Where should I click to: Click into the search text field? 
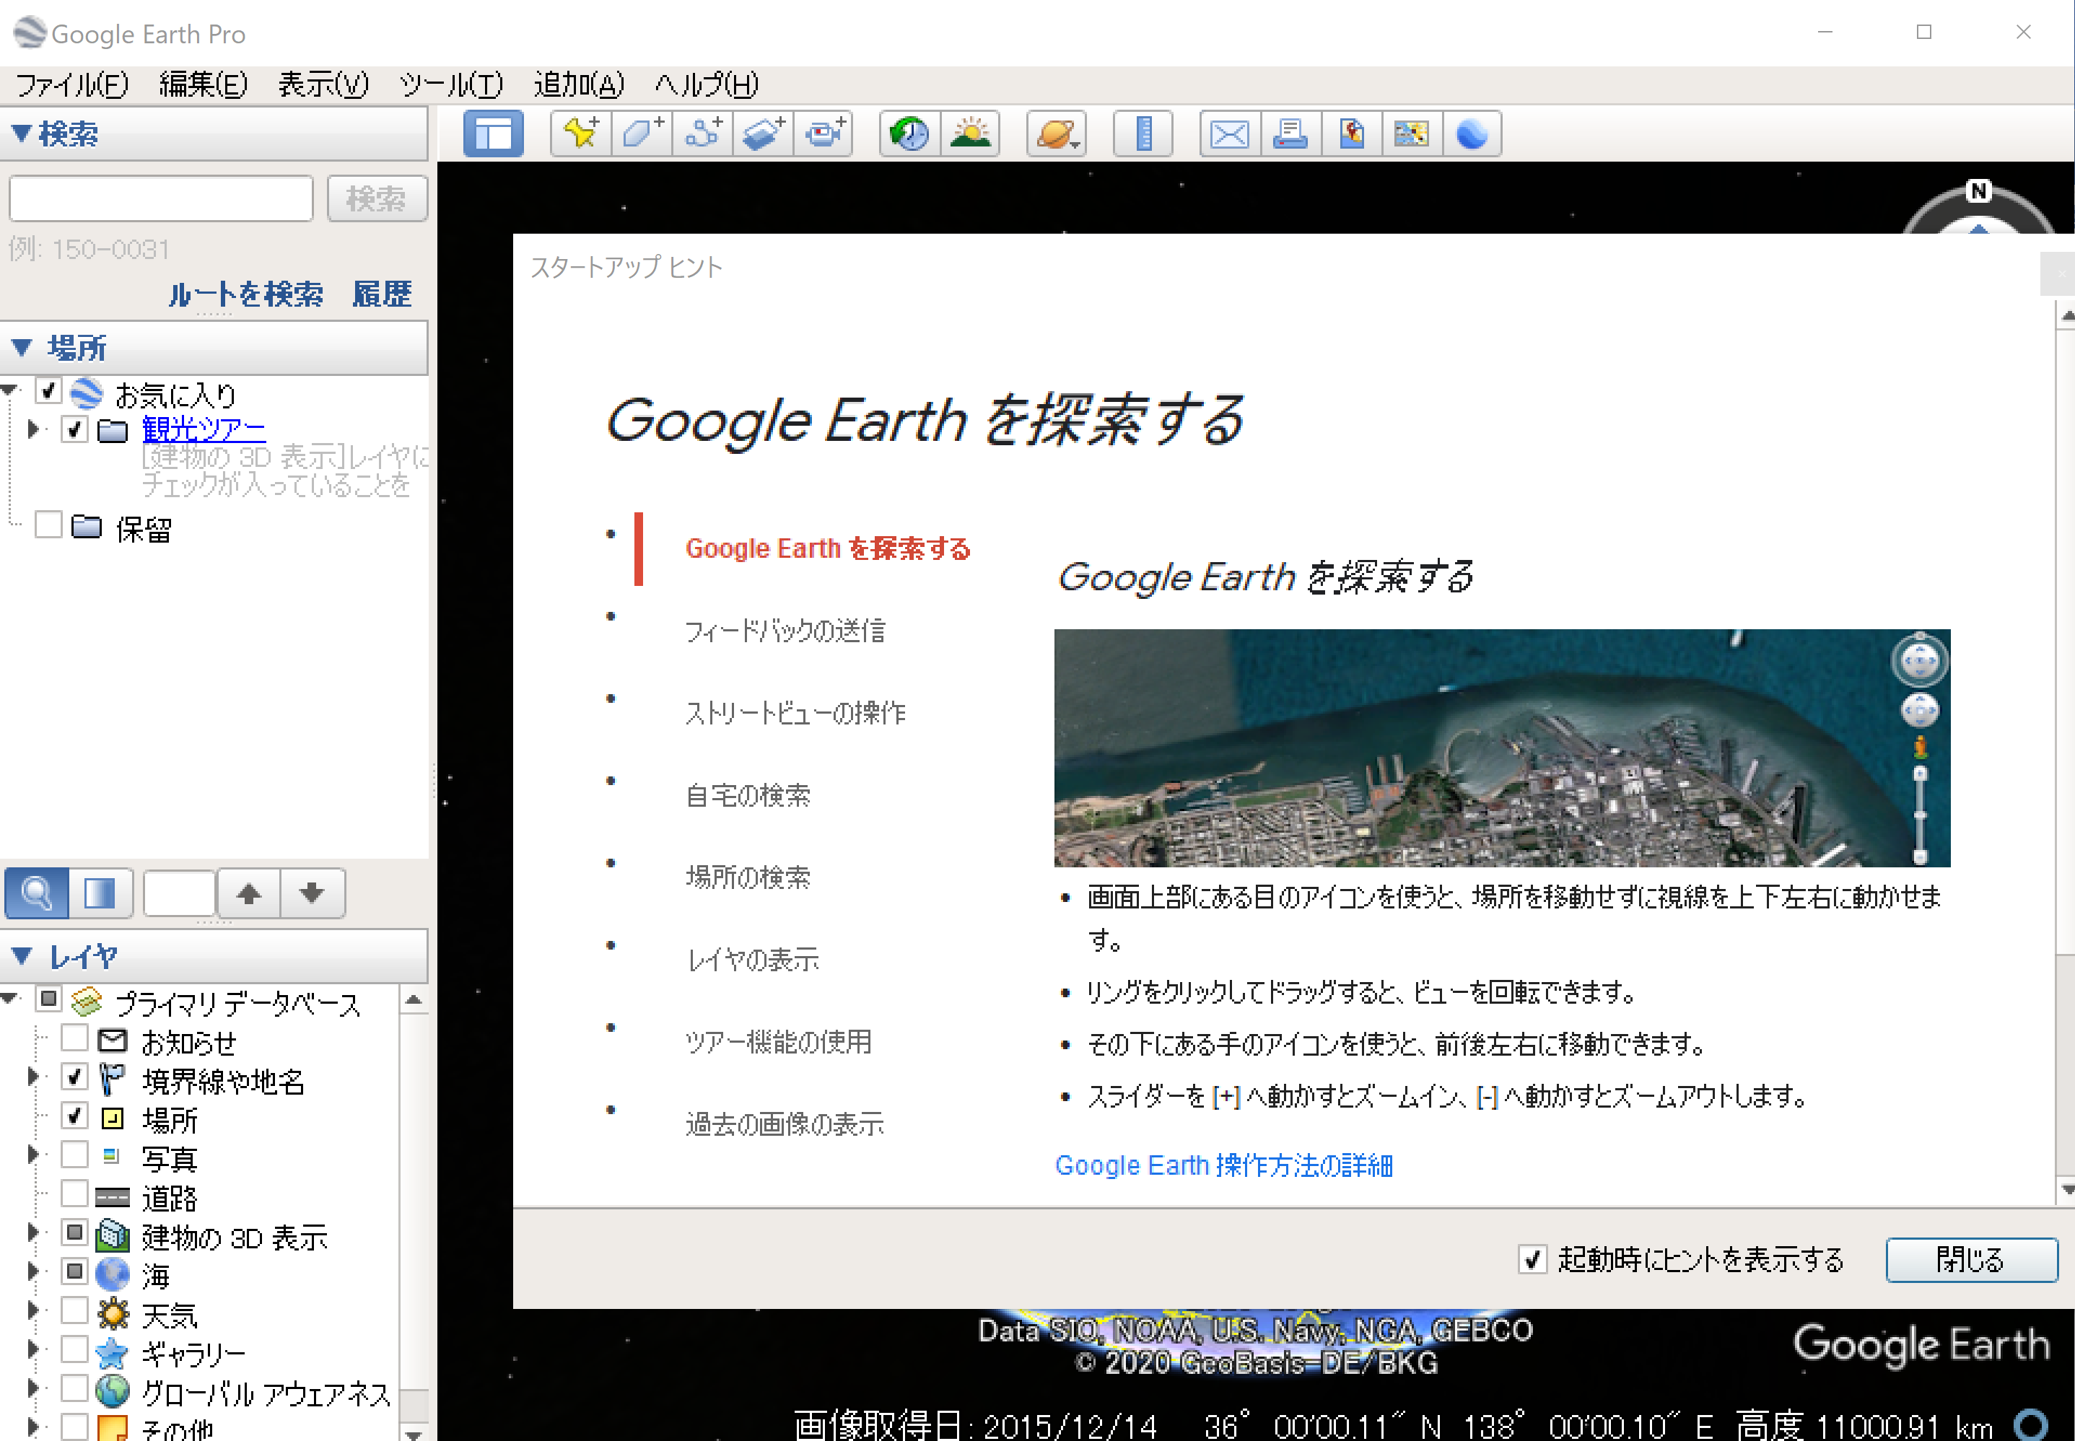pyautogui.click(x=161, y=198)
